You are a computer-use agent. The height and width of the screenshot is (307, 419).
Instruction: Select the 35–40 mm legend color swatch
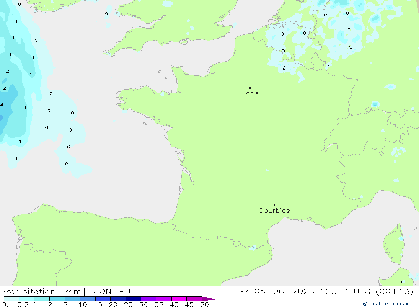[x=164, y=299]
